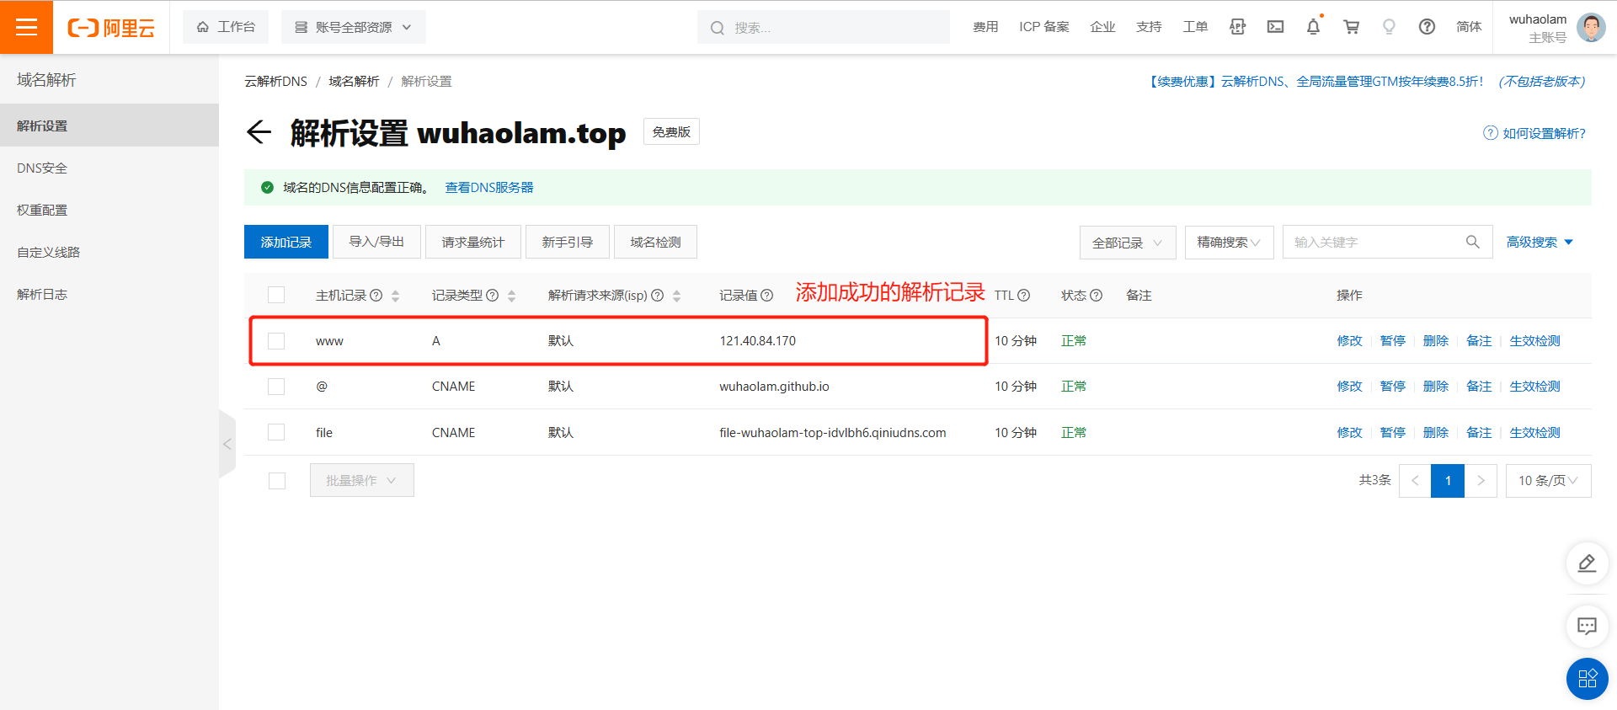Open the 费用 header menu
Screen dimensions: 1617x710
coord(985,27)
